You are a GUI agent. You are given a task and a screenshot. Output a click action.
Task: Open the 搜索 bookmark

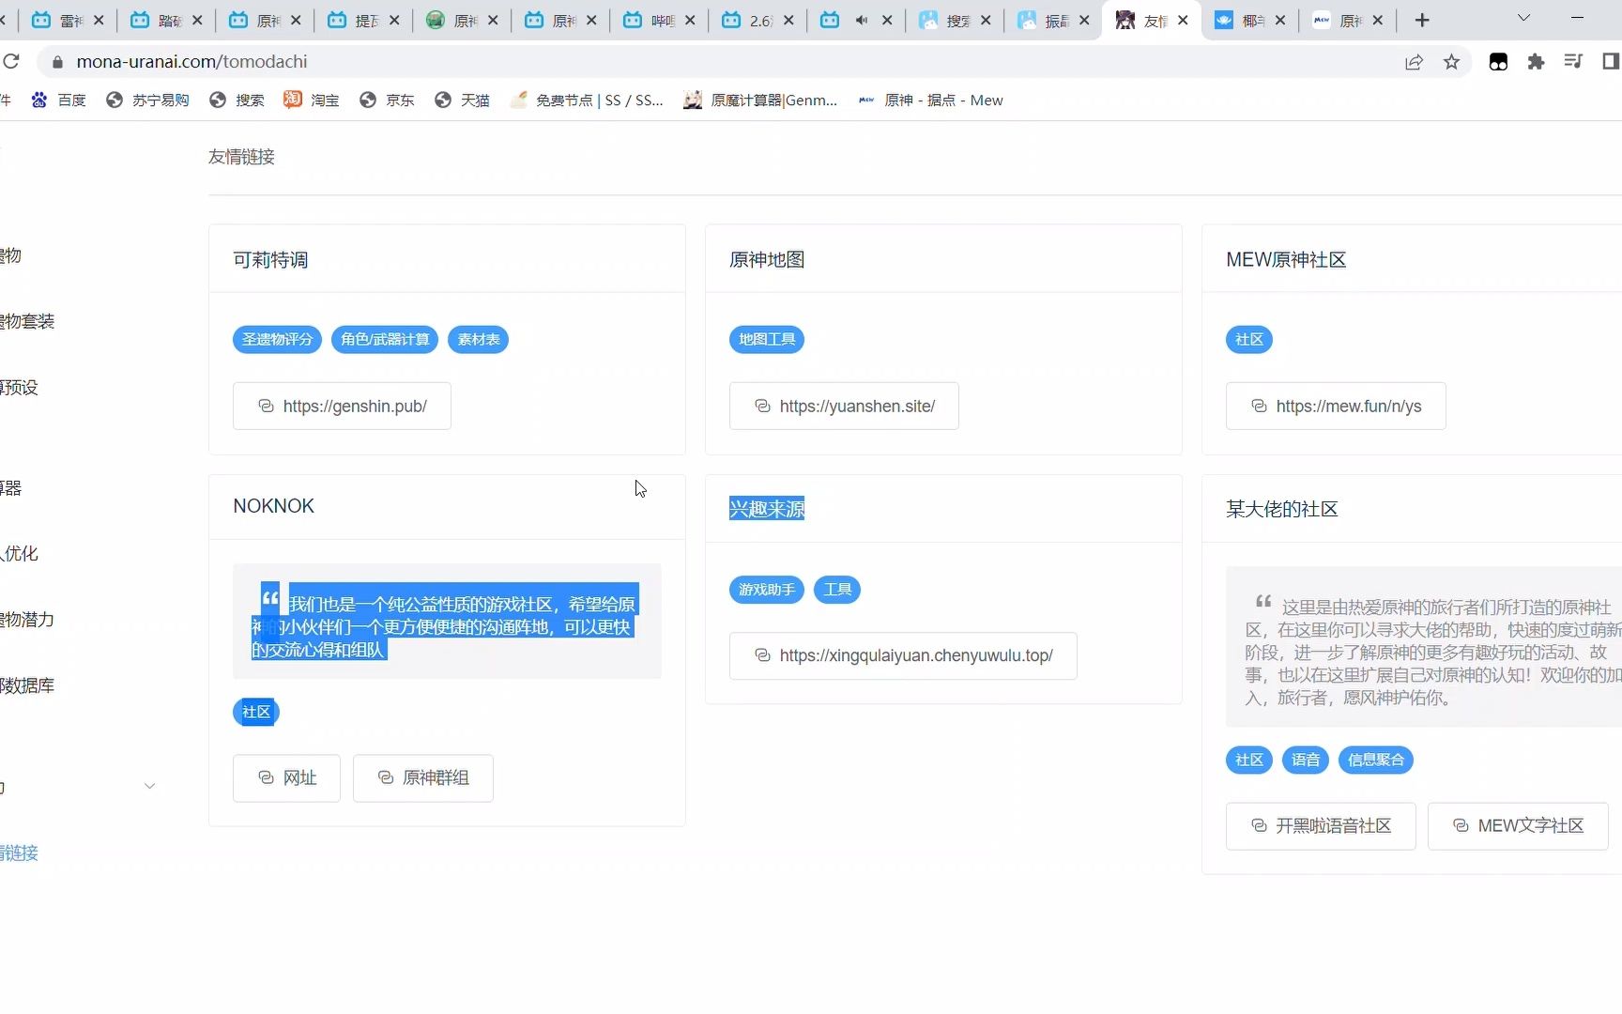[237, 100]
